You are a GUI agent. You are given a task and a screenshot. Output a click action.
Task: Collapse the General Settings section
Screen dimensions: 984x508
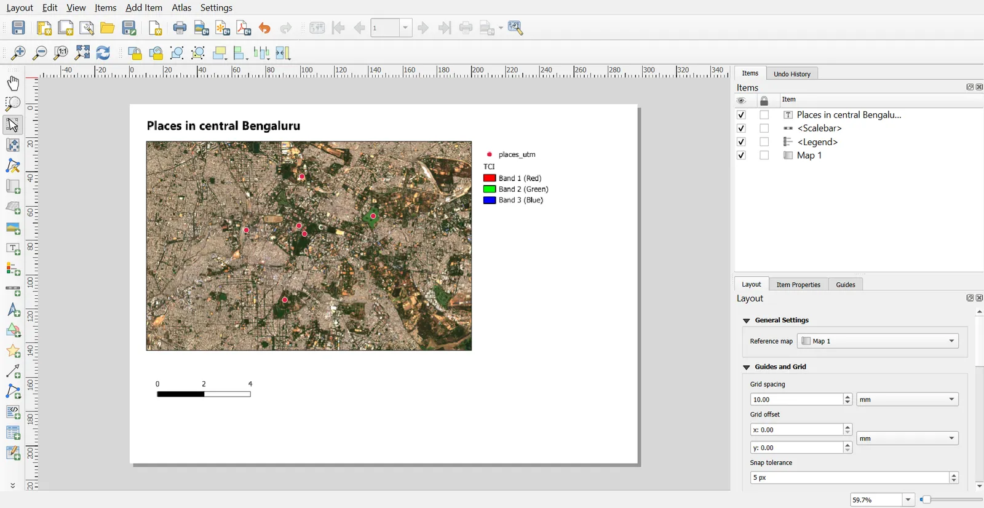coord(747,320)
